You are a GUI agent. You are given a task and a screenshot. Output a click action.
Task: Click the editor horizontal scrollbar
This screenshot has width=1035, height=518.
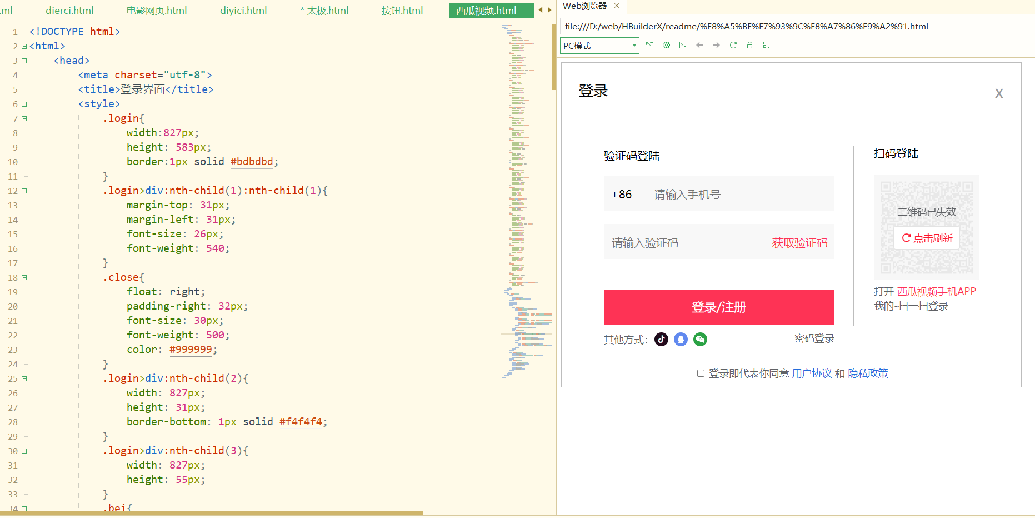211,513
